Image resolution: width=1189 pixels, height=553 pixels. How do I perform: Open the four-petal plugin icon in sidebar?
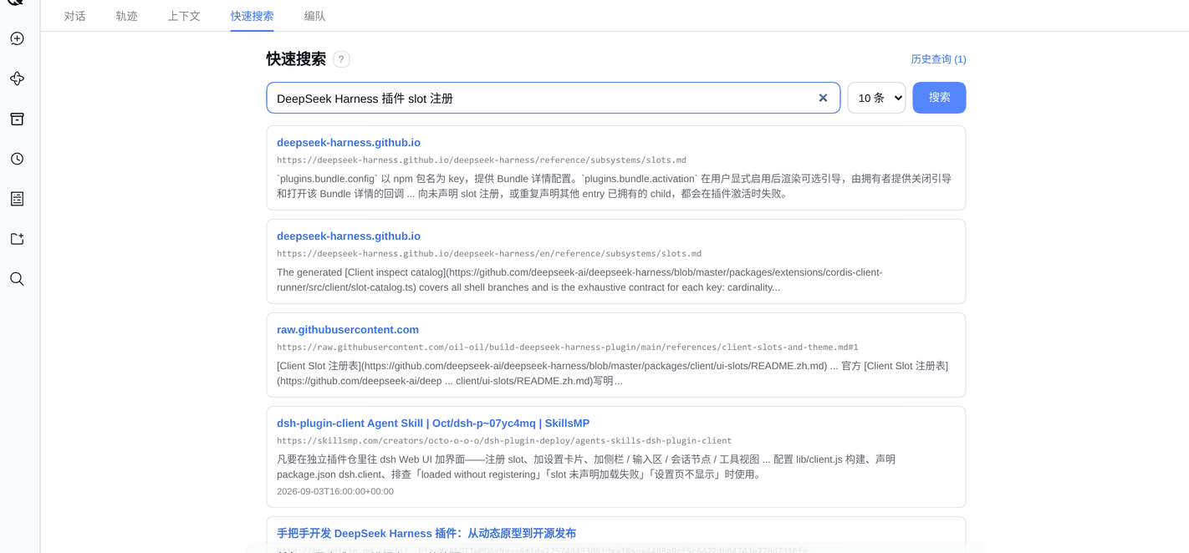pyautogui.click(x=17, y=79)
